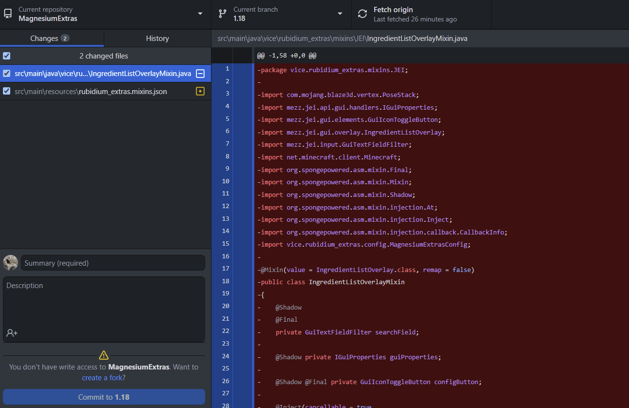Click the branch icon next to 1.18
Screen dimensions: 629x408
[223, 13]
